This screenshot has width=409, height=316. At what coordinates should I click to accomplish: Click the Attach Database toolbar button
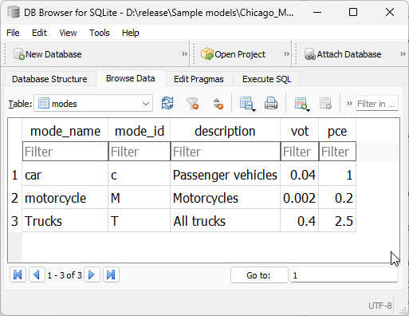[343, 54]
